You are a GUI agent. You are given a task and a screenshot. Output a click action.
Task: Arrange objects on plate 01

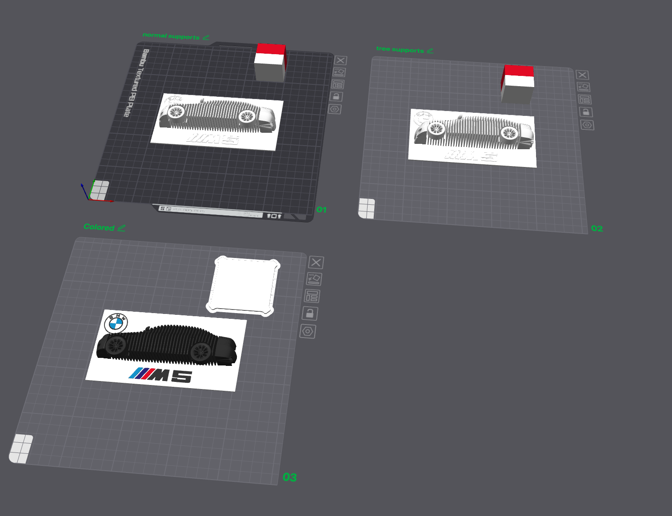(x=338, y=84)
